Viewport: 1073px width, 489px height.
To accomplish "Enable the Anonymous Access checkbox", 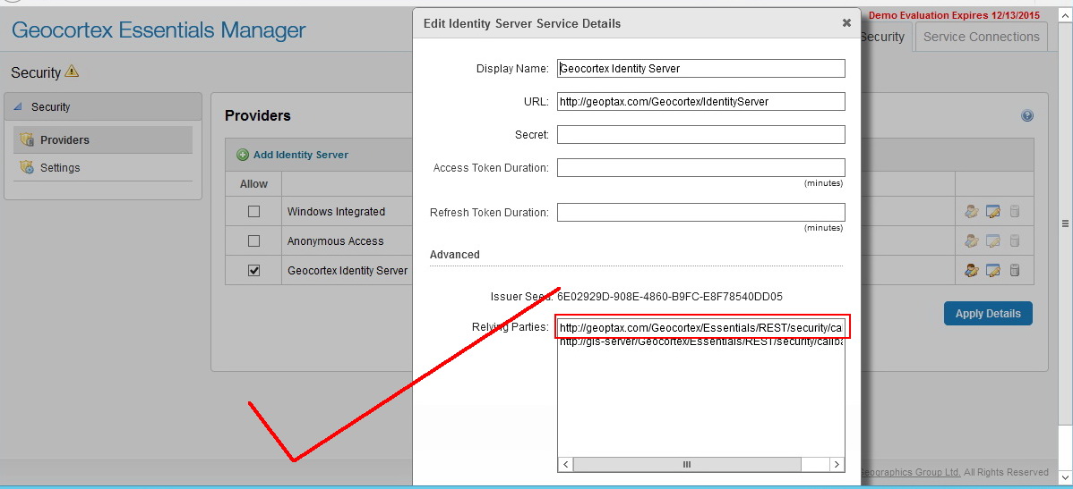I will [x=253, y=241].
